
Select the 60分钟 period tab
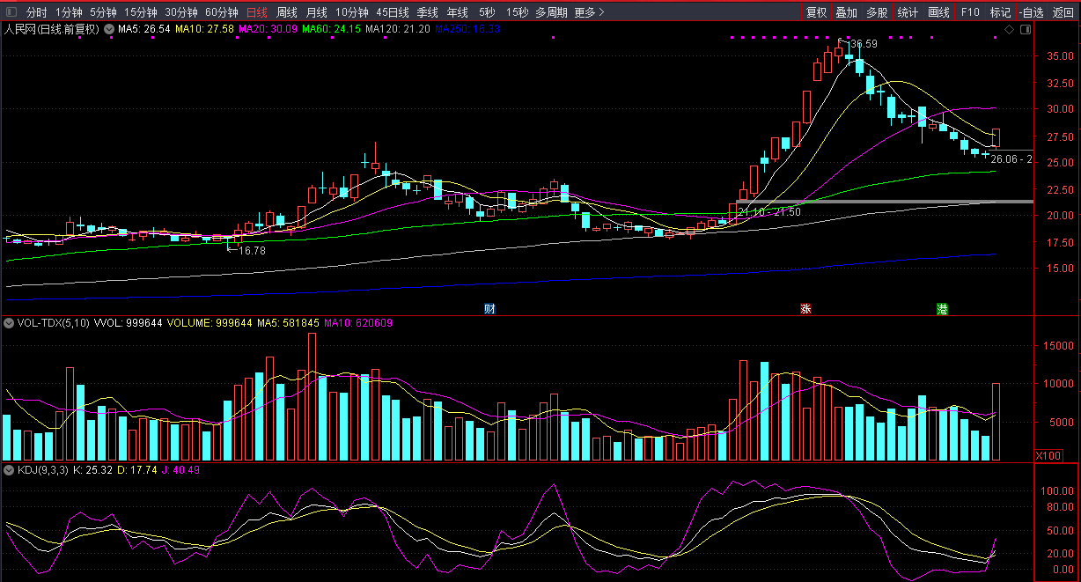click(x=222, y=12)
